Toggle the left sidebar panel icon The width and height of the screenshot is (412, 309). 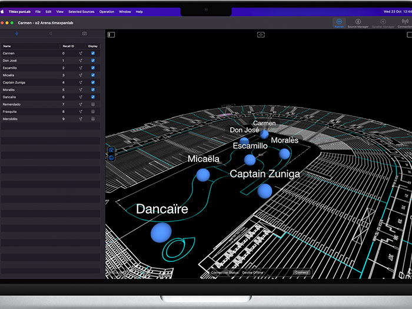(111, 35)
